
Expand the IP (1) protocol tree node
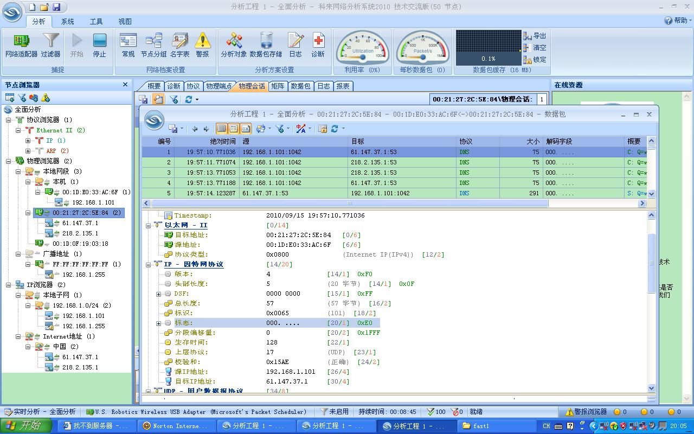pyautogui.click(x=28, y=141)
